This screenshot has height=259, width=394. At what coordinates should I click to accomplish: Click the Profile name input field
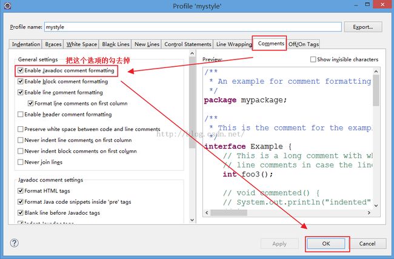(193, 27)
